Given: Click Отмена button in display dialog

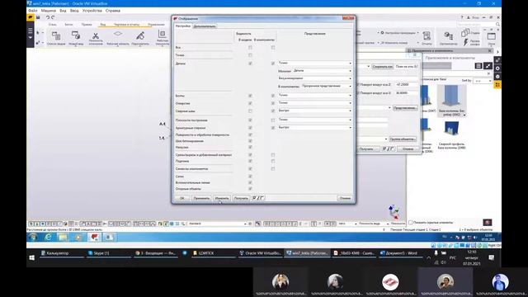Looking at the screenshot, I should point(345,198).
